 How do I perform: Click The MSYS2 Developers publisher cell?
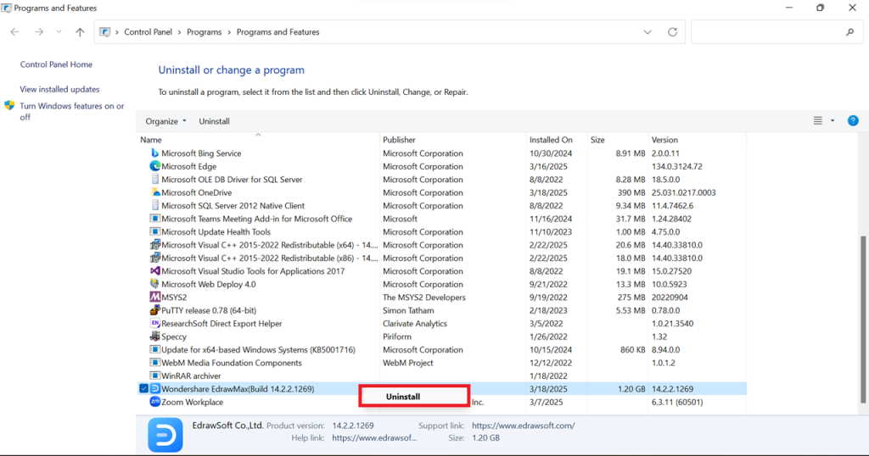coord(424,298)
